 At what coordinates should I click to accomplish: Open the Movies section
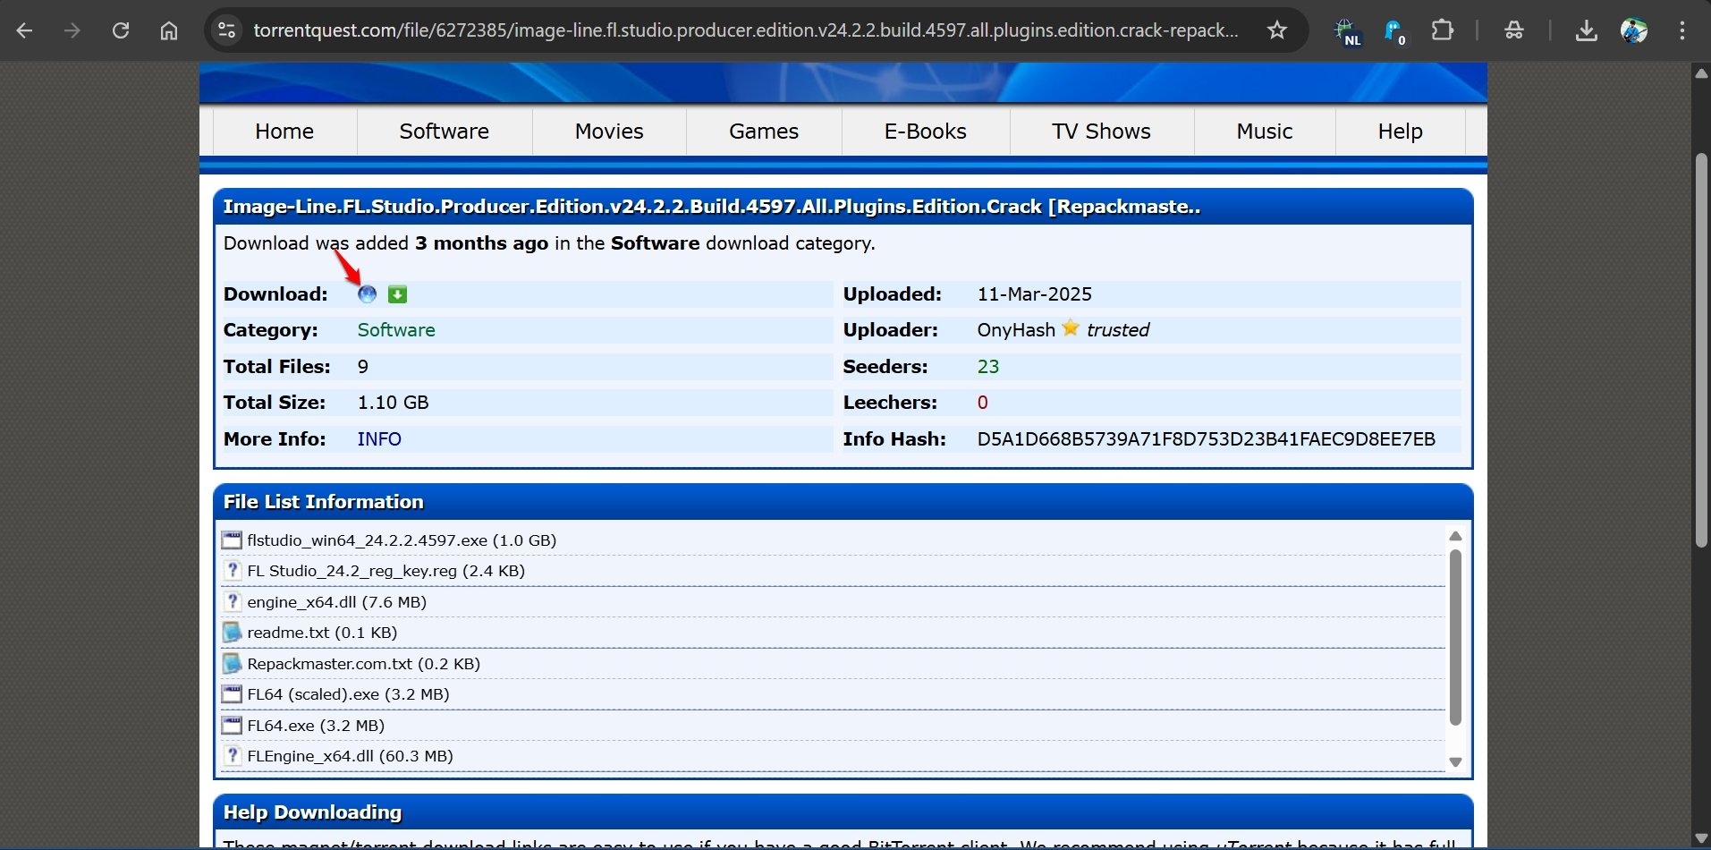[x=609, y=132]
